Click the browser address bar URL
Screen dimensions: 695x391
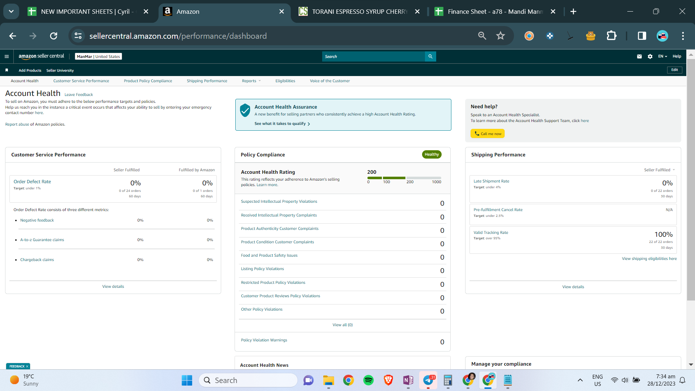178,36
